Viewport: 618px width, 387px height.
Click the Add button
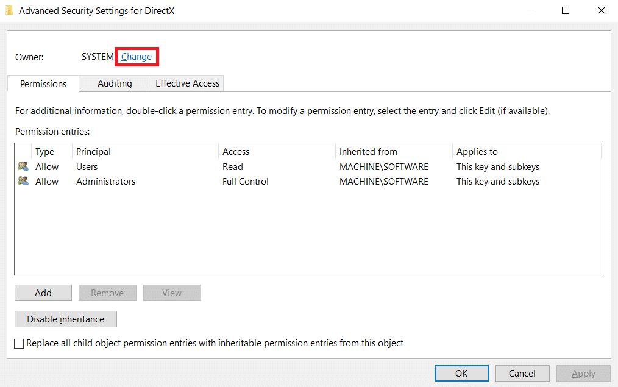point(43,293)
